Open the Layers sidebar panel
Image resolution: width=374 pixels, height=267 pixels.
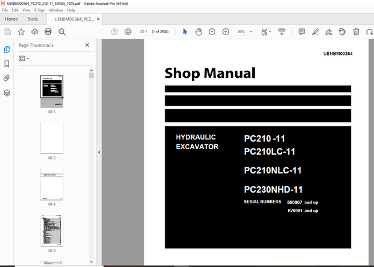(7, 93)
